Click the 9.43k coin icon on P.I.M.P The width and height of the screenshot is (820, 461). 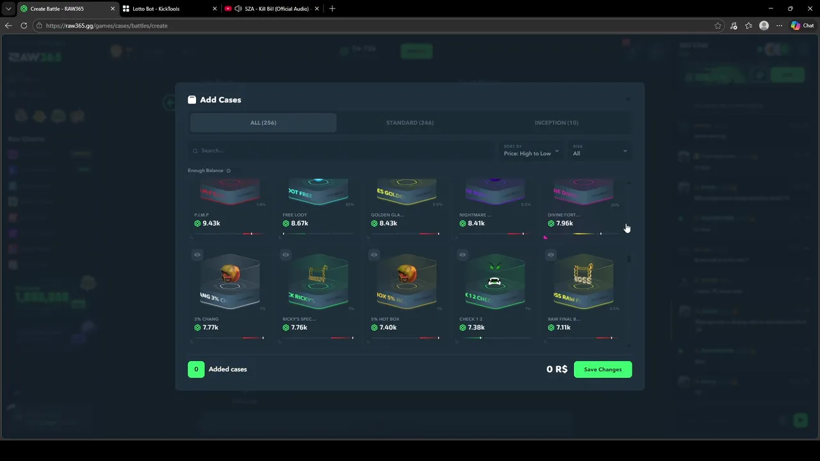click(x=198, y=223)
